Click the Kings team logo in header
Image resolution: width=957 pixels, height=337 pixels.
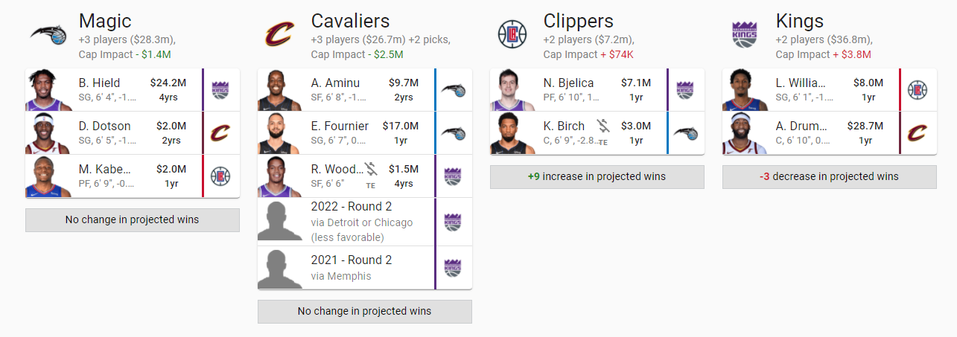[x=745, y=34]
